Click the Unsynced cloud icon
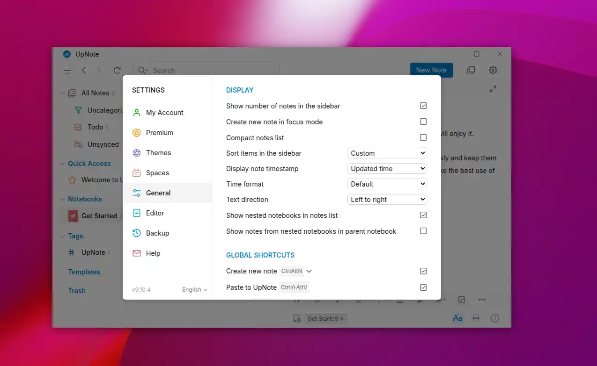Image resolution: width=597 pixels, height=366 pixels. tap(79, 144)
